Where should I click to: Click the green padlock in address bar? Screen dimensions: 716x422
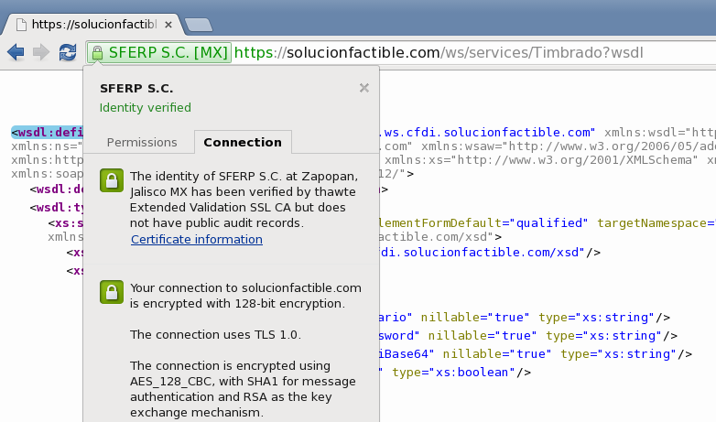pyautogui.click(x=97, y=52)
